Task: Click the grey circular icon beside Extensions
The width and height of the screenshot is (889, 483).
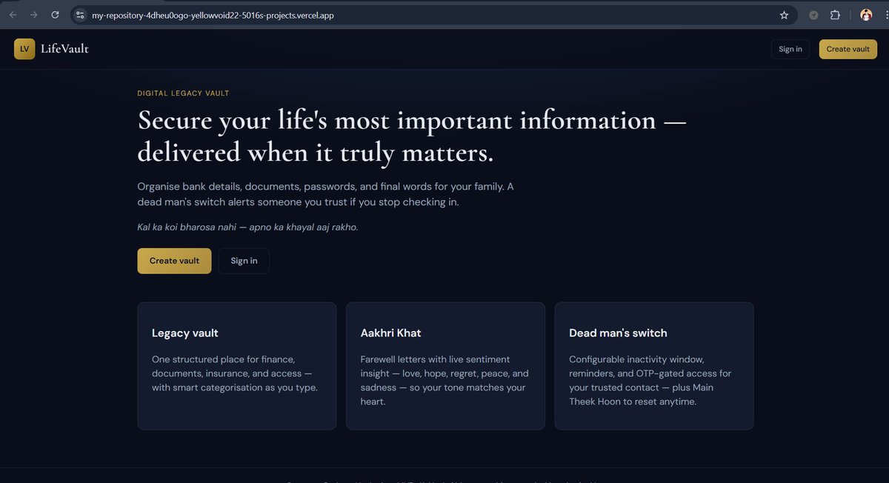Action: [813, 15]
